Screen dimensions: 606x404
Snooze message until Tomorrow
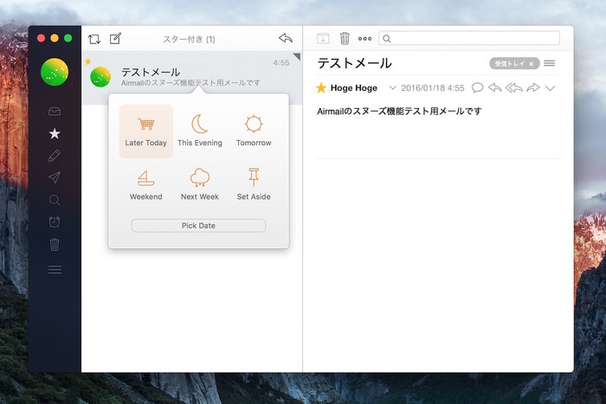(254, 131)
